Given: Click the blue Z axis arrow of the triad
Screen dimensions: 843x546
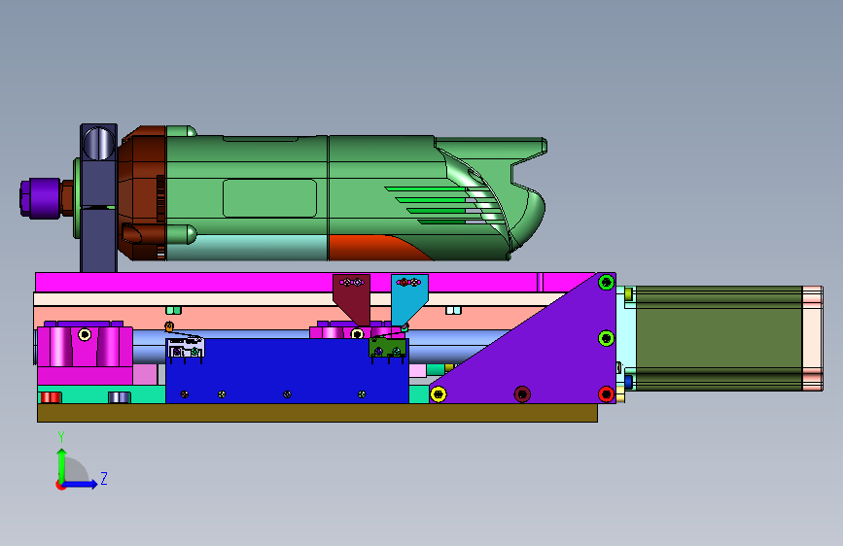Looking at the screenshot, I should (x=81, y=484).
